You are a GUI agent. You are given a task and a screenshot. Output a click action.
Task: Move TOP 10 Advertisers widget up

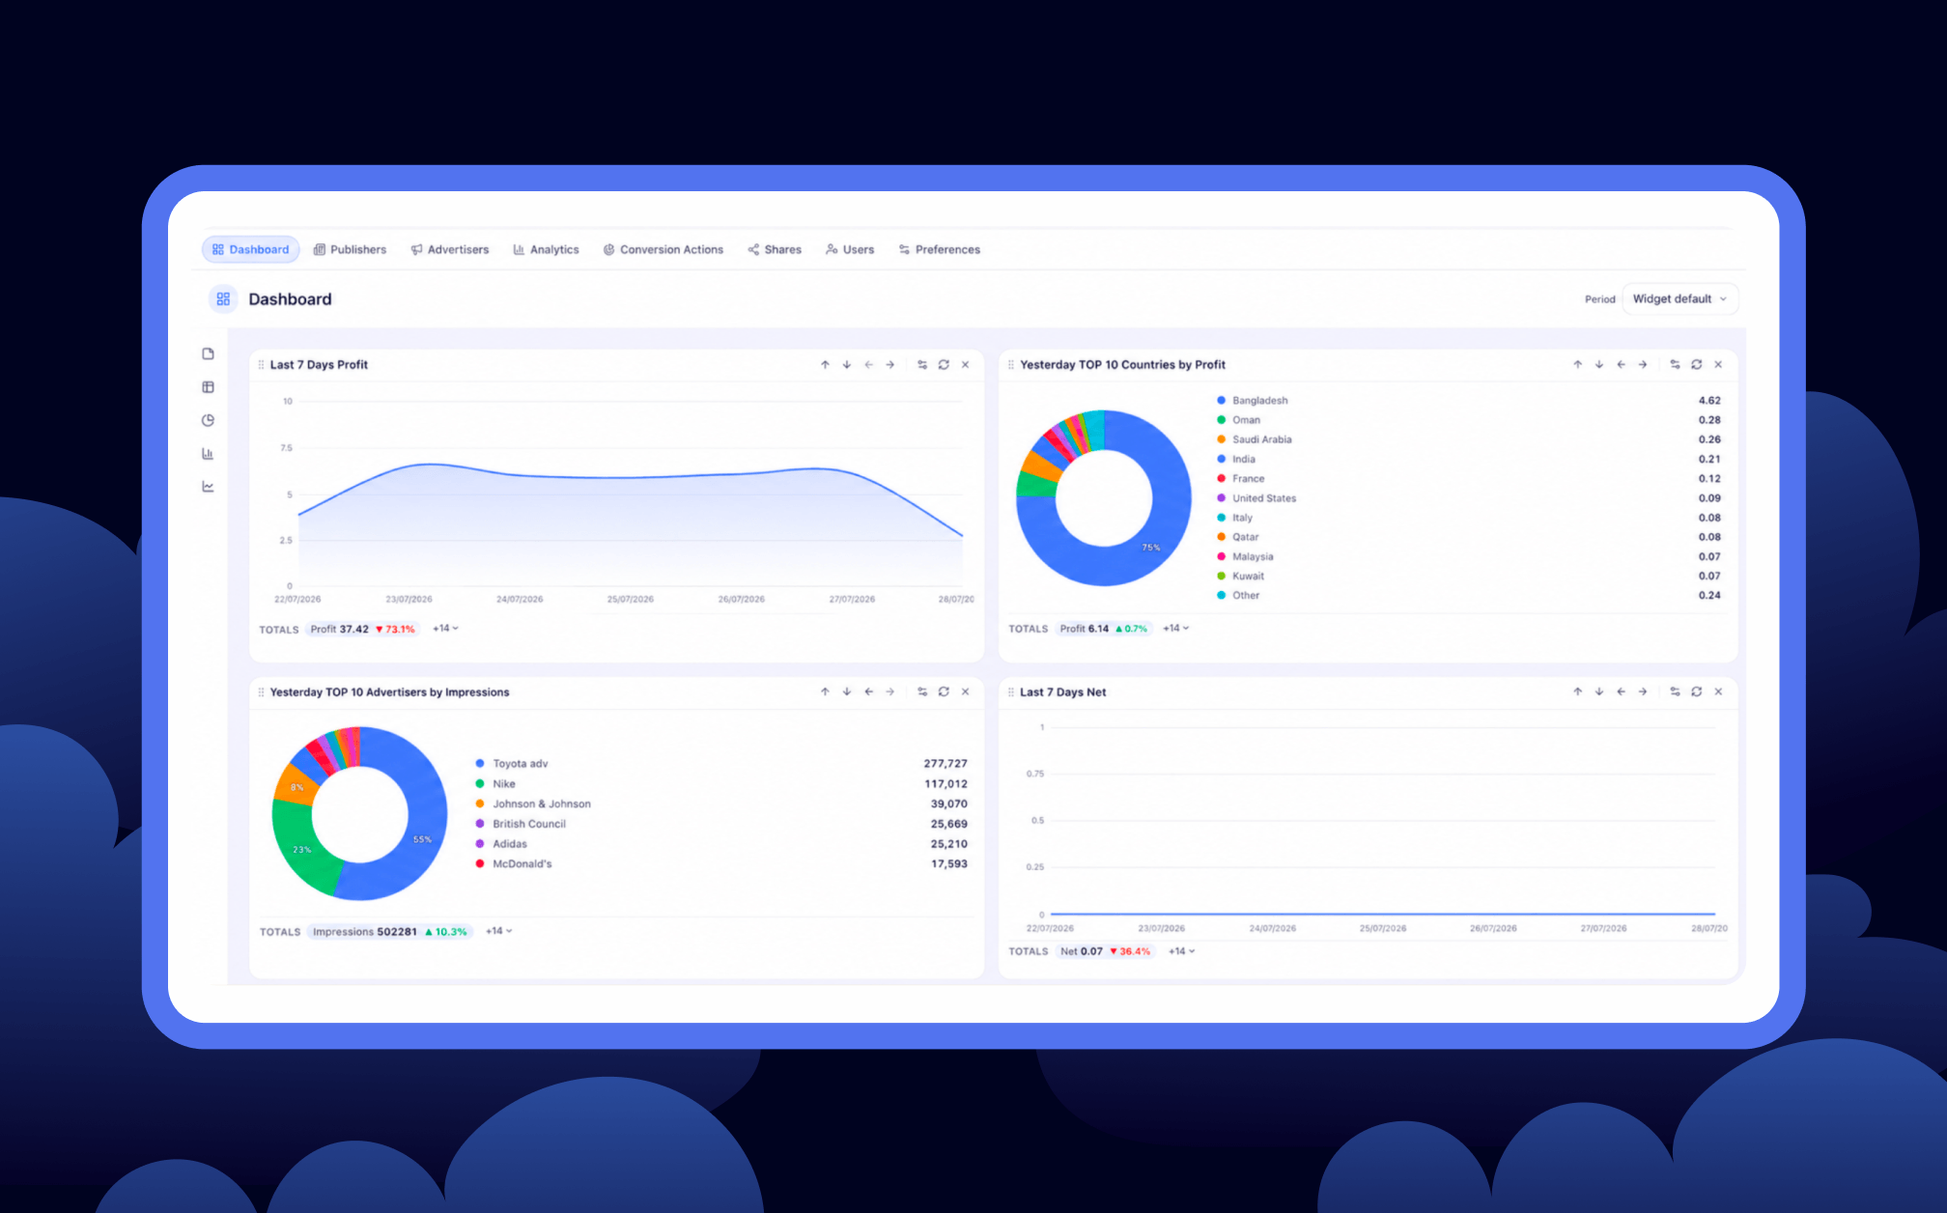click(x=825, y=691)
